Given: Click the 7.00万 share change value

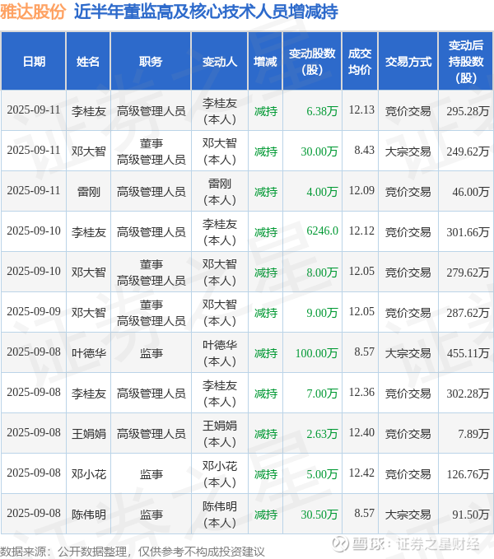Looking at the screenshot, I should click(x=322, y=393).
